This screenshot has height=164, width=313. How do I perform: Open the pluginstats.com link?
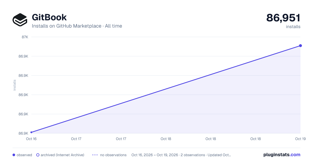click(282, 155)
